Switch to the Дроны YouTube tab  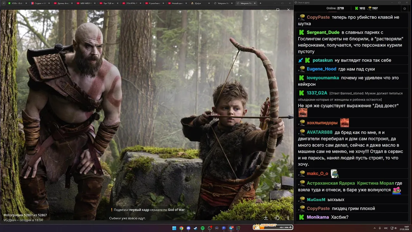[62, 3]
